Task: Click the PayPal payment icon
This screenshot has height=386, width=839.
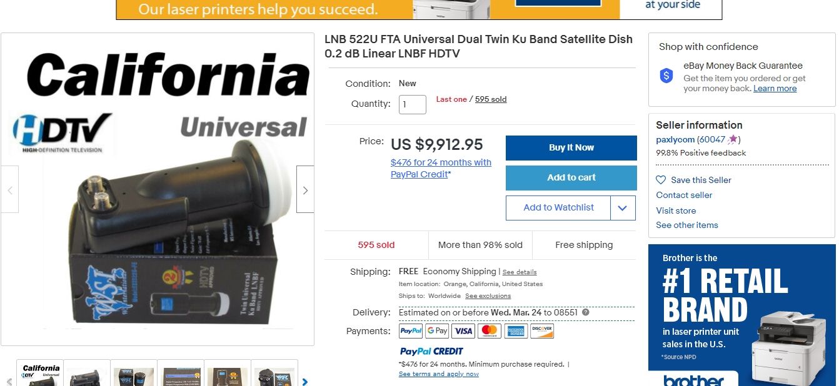Action: (411, 331)
